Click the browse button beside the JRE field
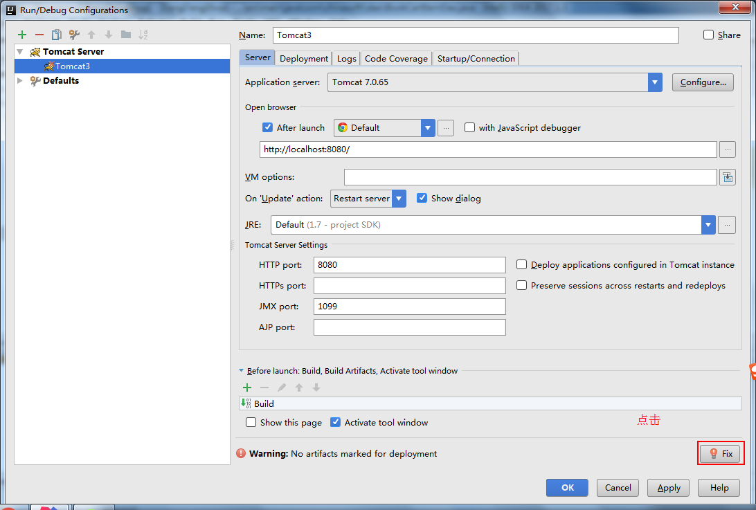This screenshot has height=510, width=756. tap(727, 225)
